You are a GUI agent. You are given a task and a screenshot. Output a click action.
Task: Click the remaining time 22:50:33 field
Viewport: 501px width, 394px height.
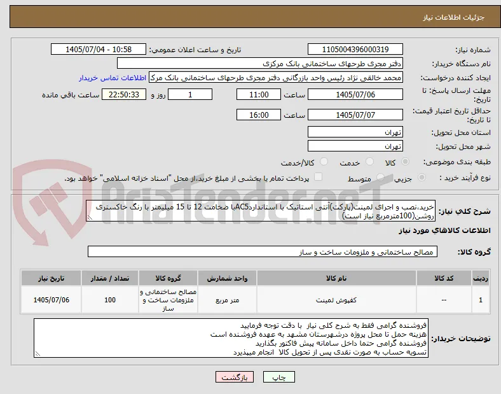coord(124,95)
